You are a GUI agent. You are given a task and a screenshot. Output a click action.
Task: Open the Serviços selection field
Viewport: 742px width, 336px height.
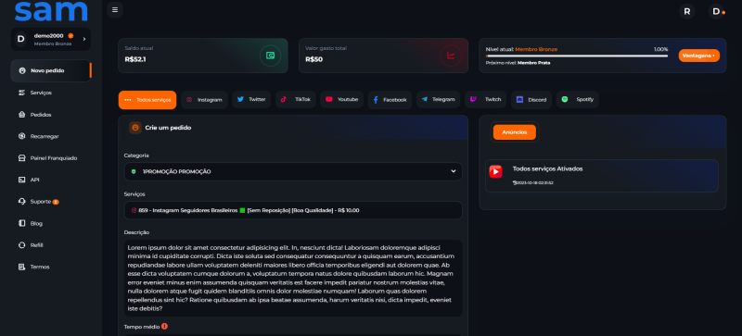coord(293,210)
